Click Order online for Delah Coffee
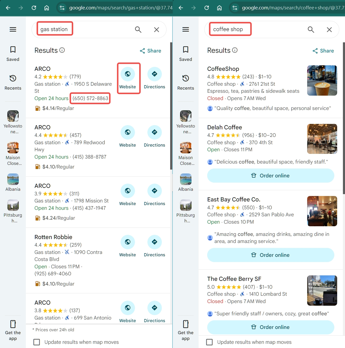Image resolution: width=345 pixels, height=348 pixels. click(x=271, y=176)
